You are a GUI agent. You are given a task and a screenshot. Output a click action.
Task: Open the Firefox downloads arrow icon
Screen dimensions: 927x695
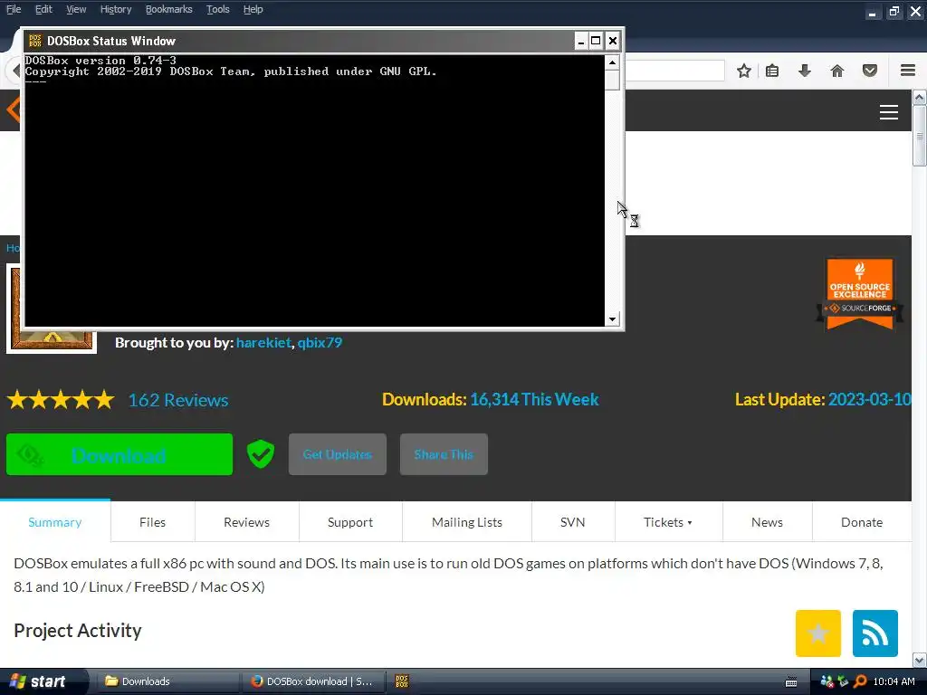805,71
